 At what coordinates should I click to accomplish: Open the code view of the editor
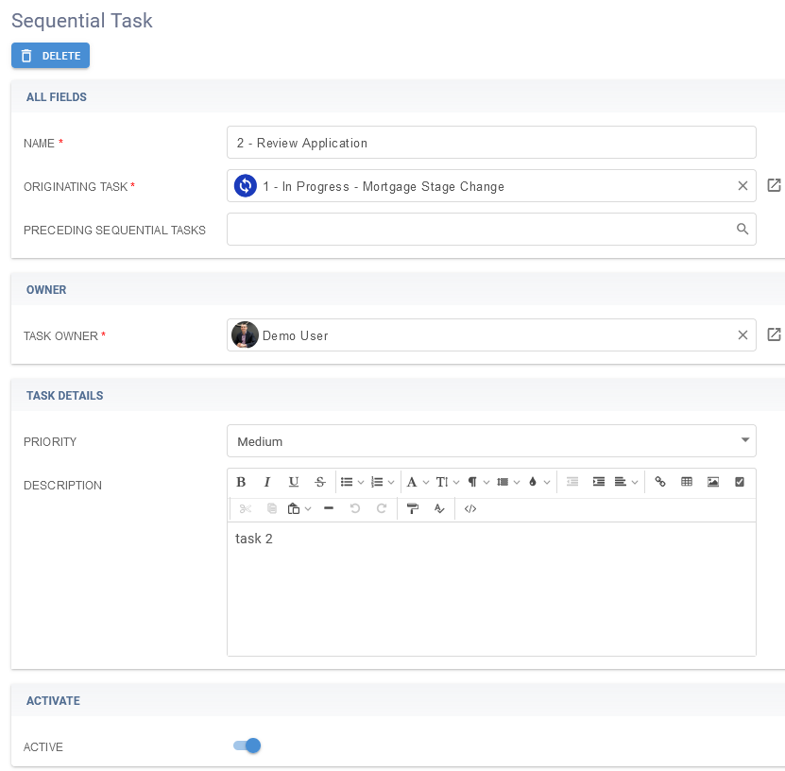470,508
